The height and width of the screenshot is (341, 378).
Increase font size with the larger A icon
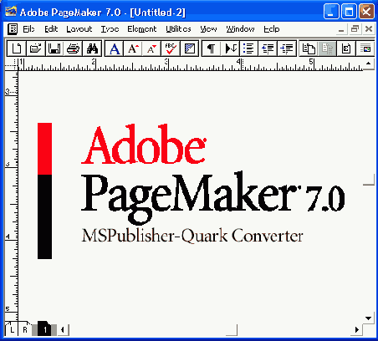(133, 48)
